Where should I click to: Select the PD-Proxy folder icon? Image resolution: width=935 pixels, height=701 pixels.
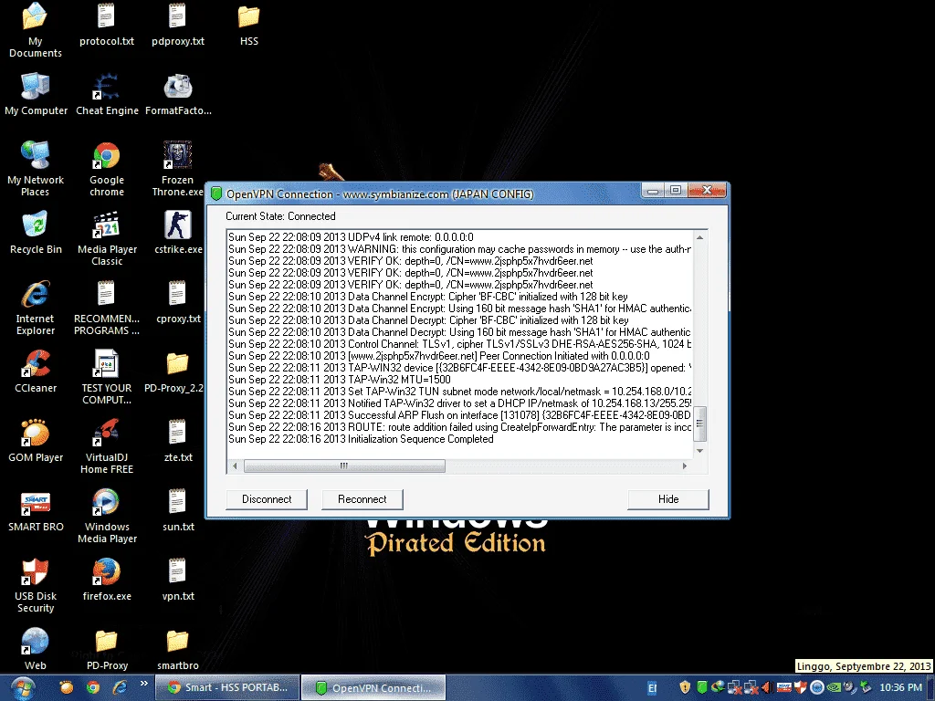pos(107,649)
